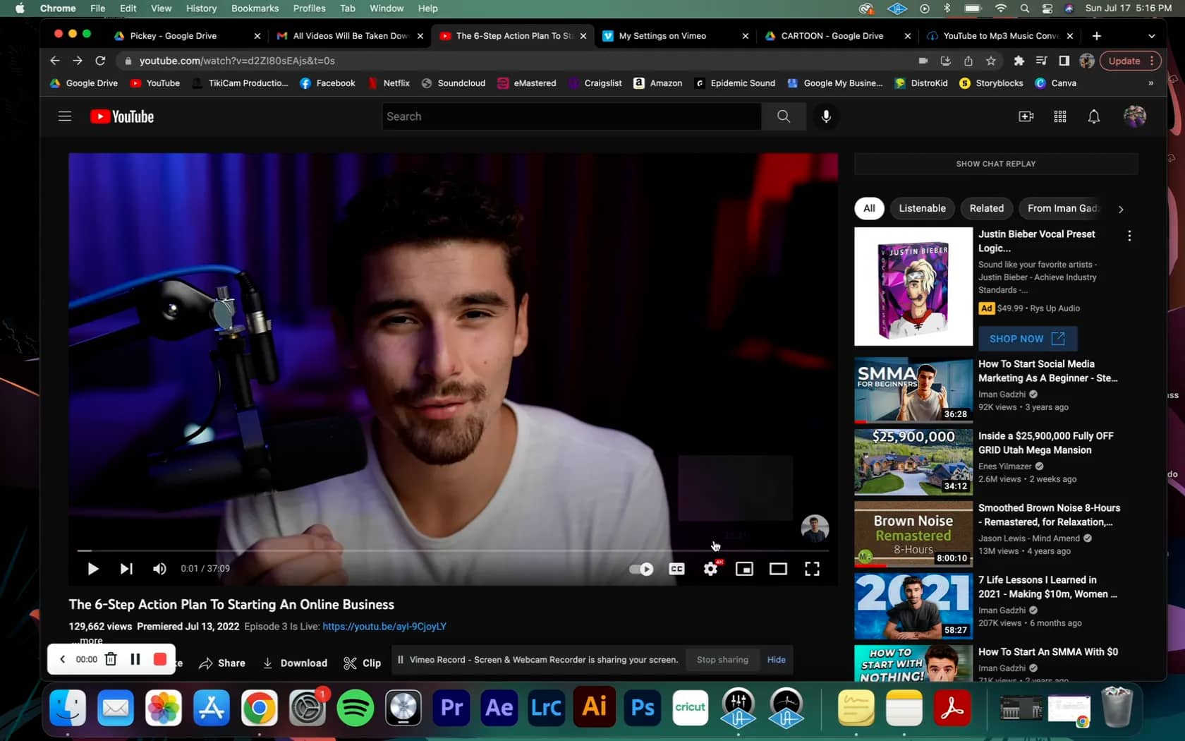
Task: Stop the Vimeo recording with the red button
Action: pos(160,659)
